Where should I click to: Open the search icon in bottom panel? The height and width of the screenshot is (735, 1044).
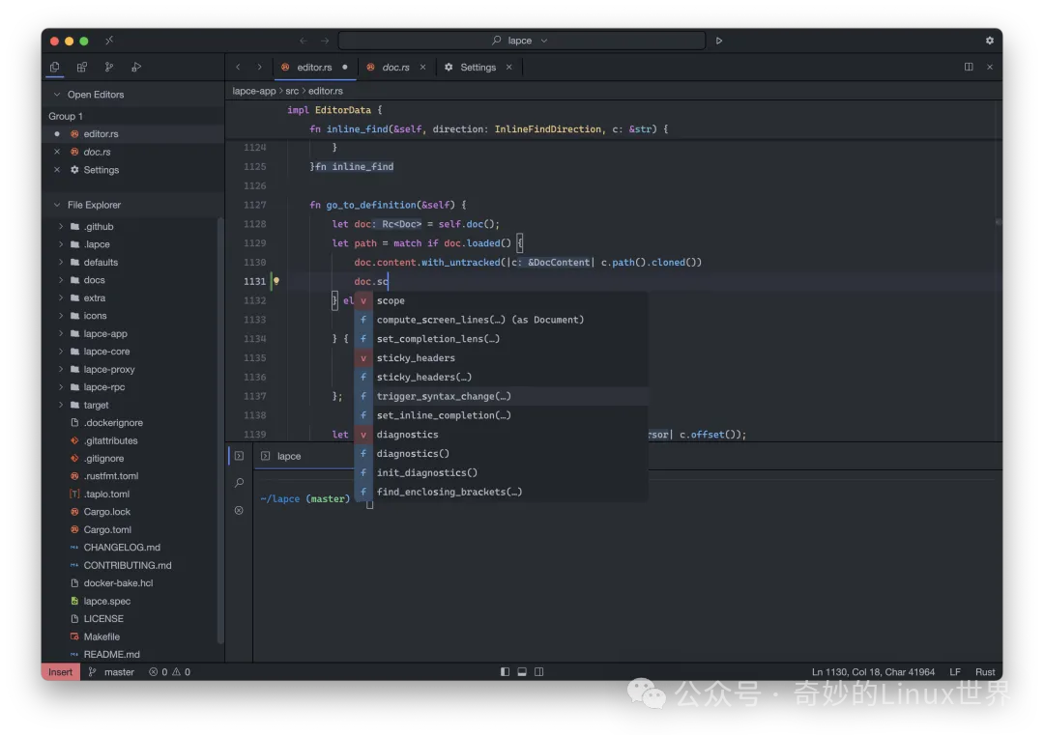click(x=239, y=483)
